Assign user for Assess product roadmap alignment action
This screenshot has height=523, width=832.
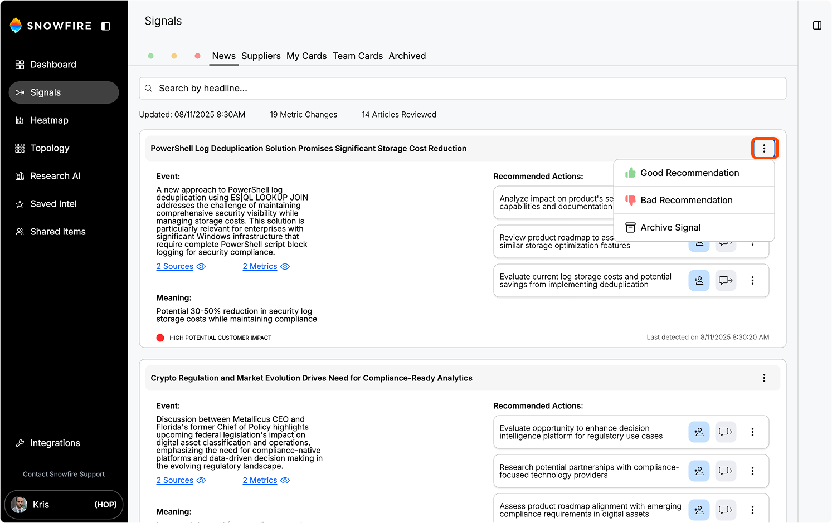tap(699, 510)
